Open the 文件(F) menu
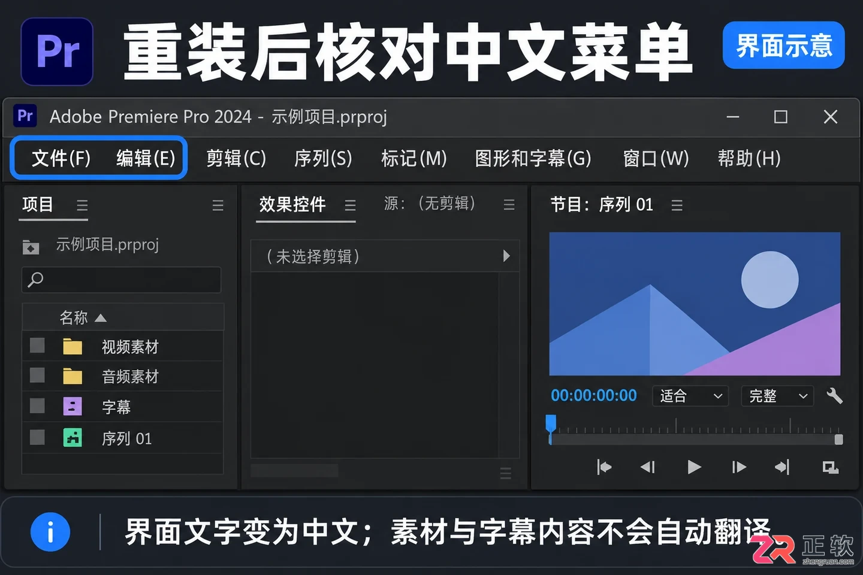Viewport: 863px width, 575px height. point(61,158)
